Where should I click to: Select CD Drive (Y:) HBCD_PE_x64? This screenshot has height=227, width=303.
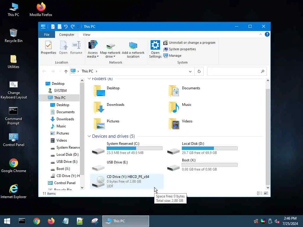[127, 181]
